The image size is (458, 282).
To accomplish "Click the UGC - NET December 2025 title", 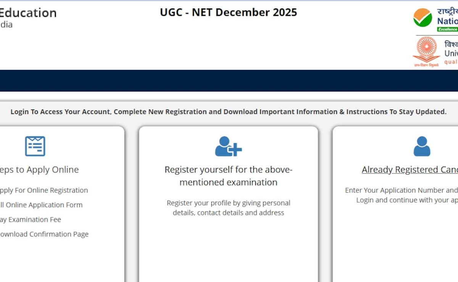I will point(228,12).
